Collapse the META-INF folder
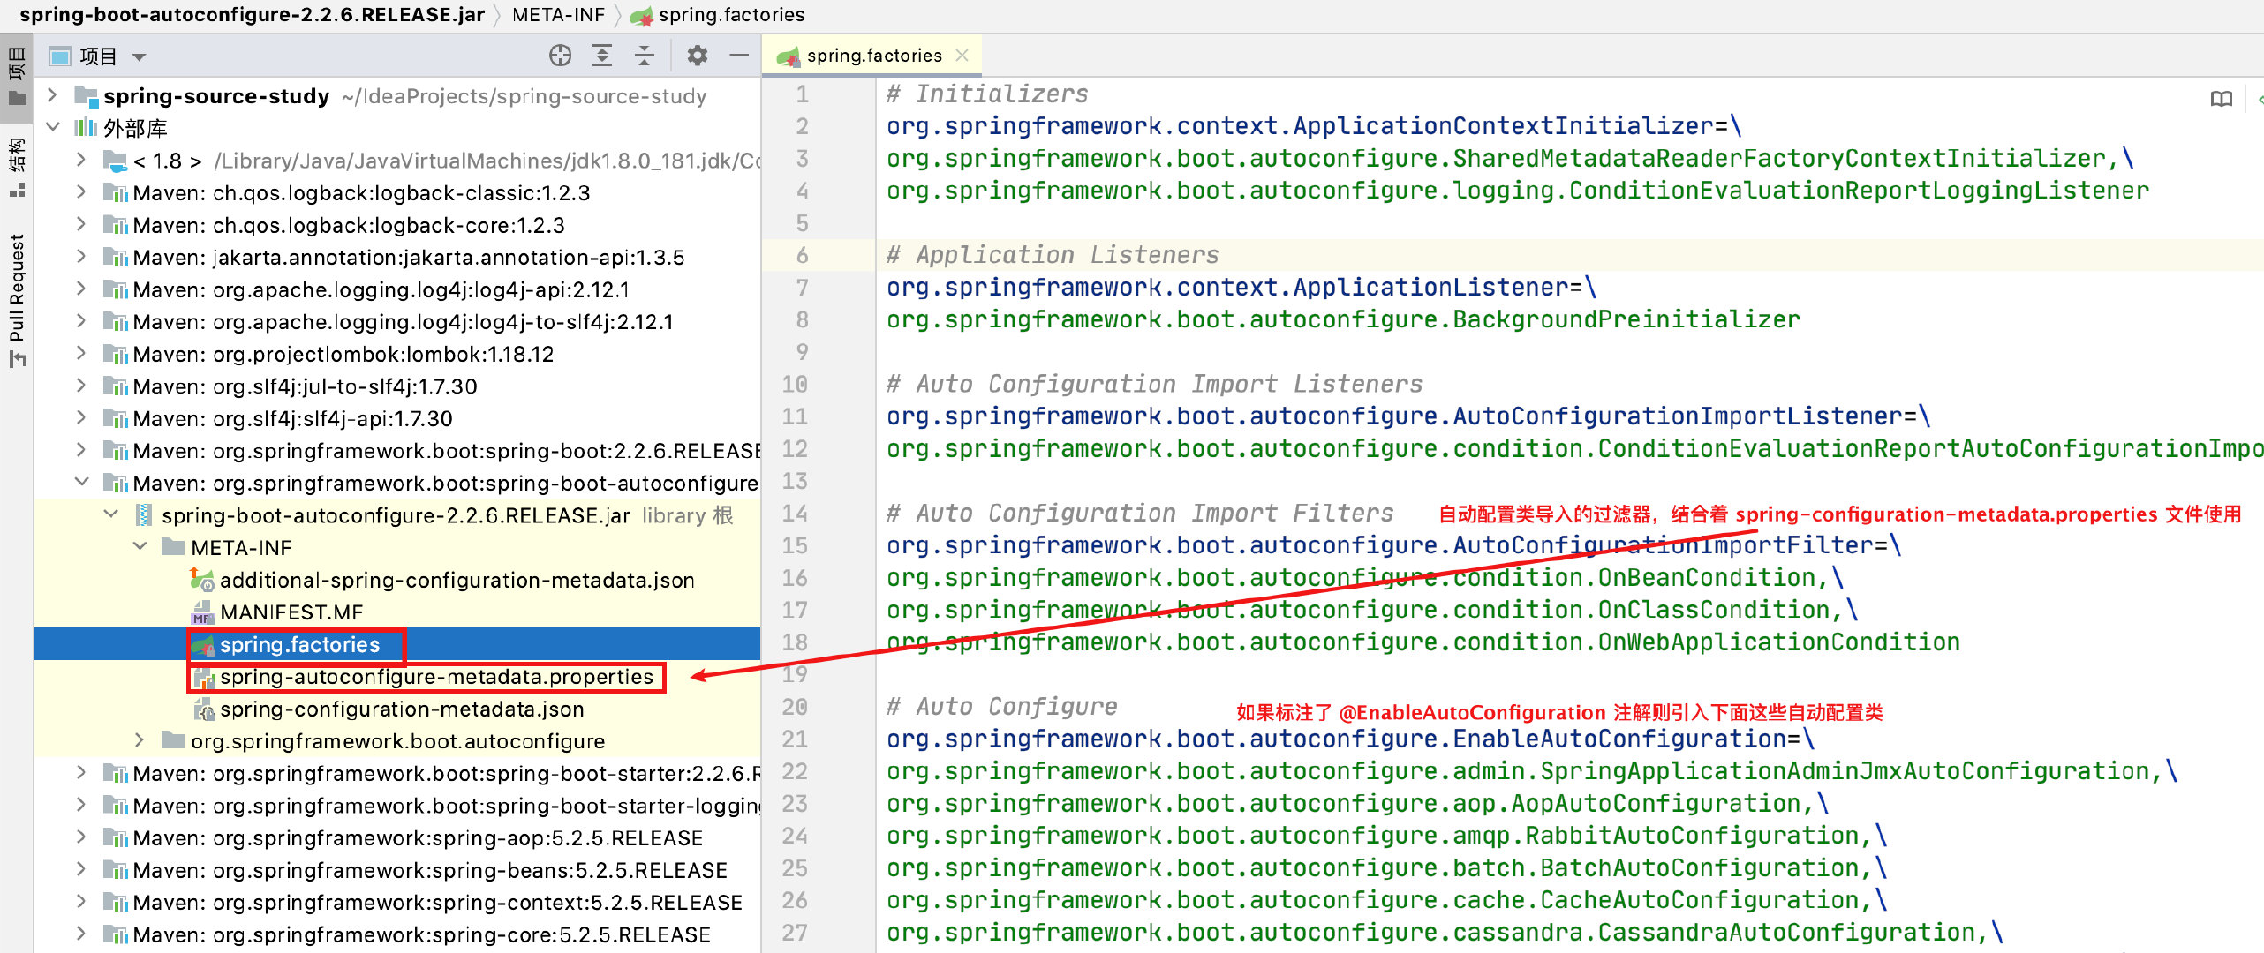Screen dimensions: 2264x953 coord(140,547)
